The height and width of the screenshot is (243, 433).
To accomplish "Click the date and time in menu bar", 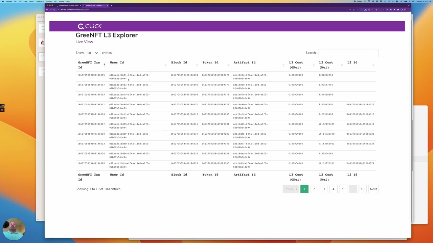I will coord(424,1).
